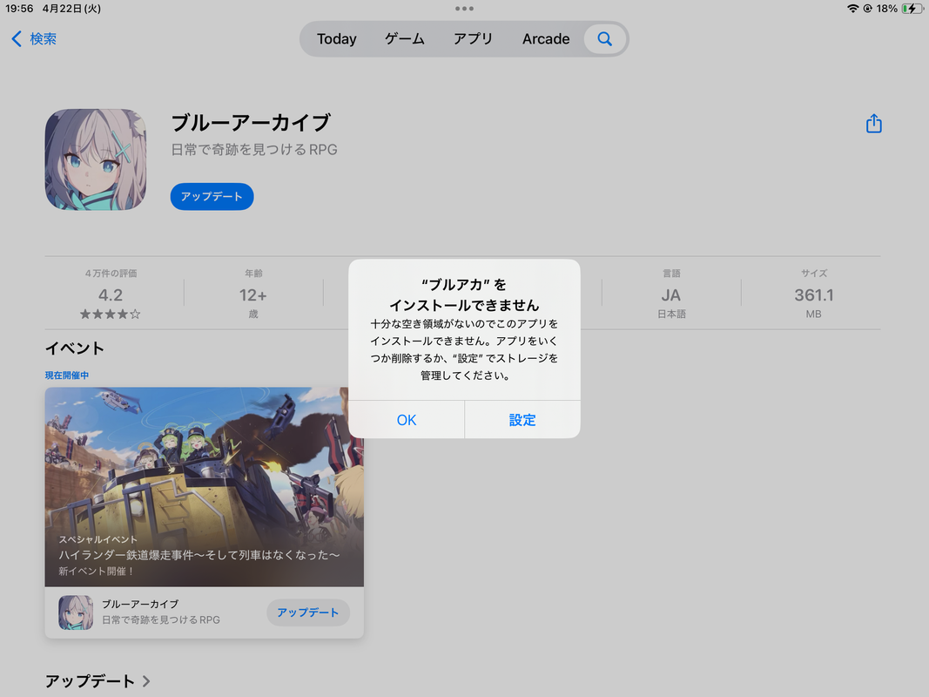Image resolution: width=929 pixels, height=697 pixels.
Task: Tap the 361.1 MB size info
Action: pos(813,294)
